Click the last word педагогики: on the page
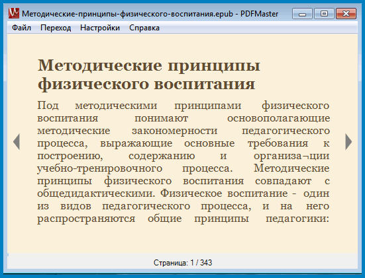Screen dimensions: 365x278 297,219
